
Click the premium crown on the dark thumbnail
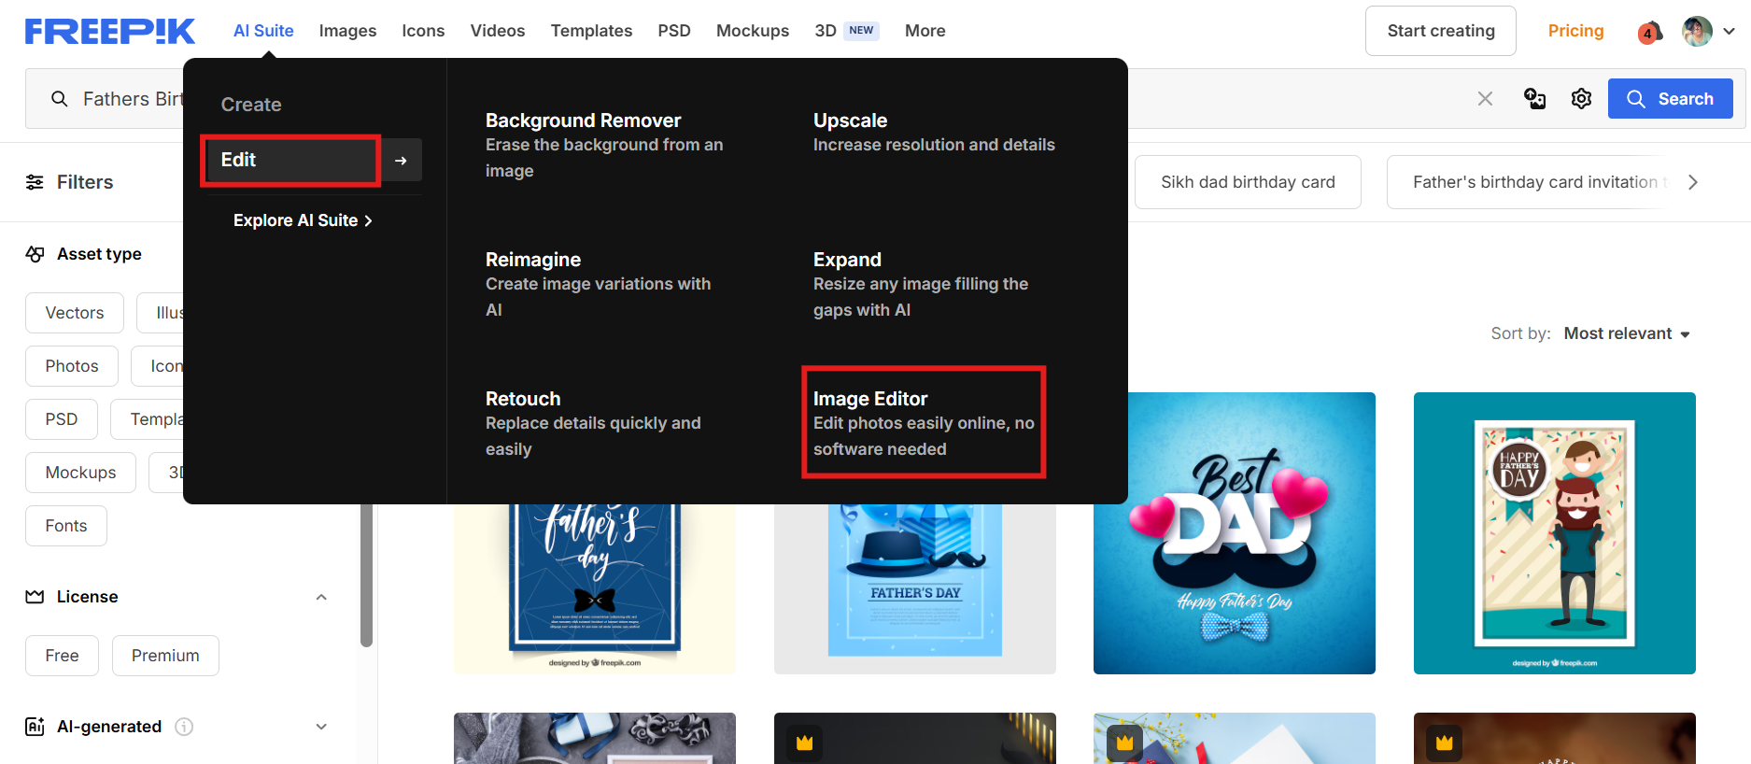pyautogui.click(x=804, y=743)
